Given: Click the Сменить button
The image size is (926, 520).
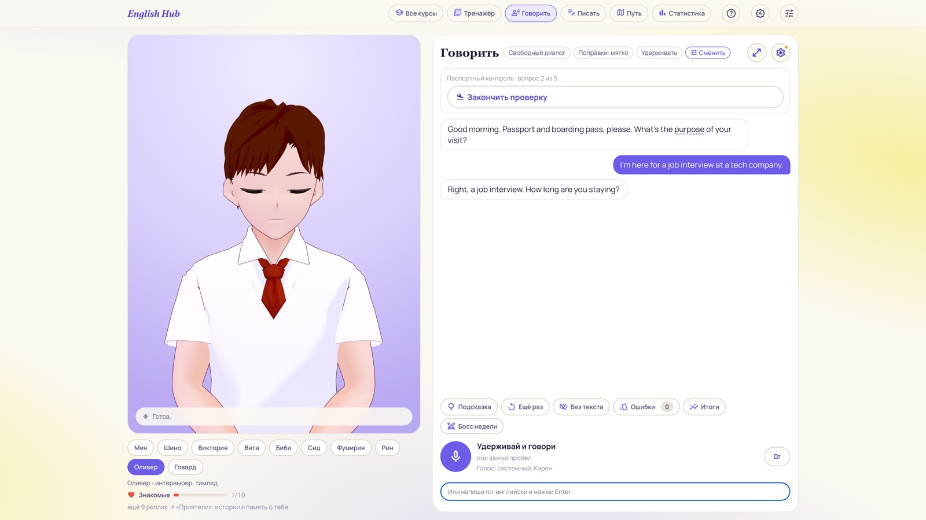Looking at the screenshot, I should click(x=708, y=53).
